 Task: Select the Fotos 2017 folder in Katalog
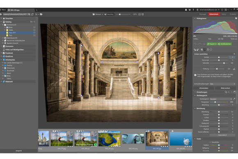point(12,33)
